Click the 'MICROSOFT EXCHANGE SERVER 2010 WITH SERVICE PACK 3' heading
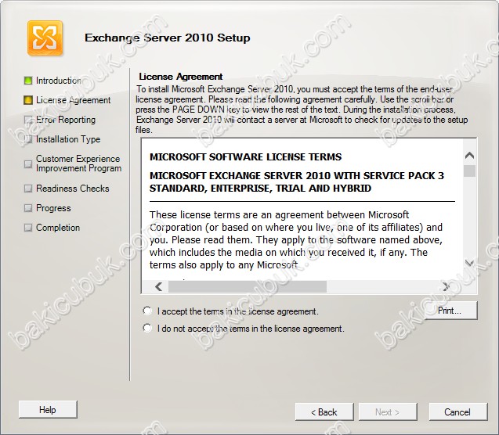Screen dimensions: 499x435 pos(297,182)
